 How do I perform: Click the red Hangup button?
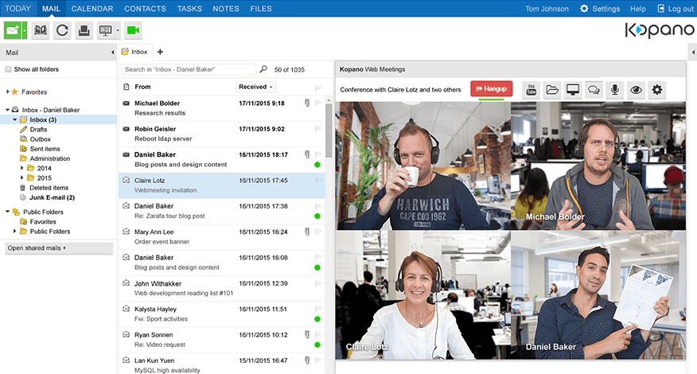[491, 89]
